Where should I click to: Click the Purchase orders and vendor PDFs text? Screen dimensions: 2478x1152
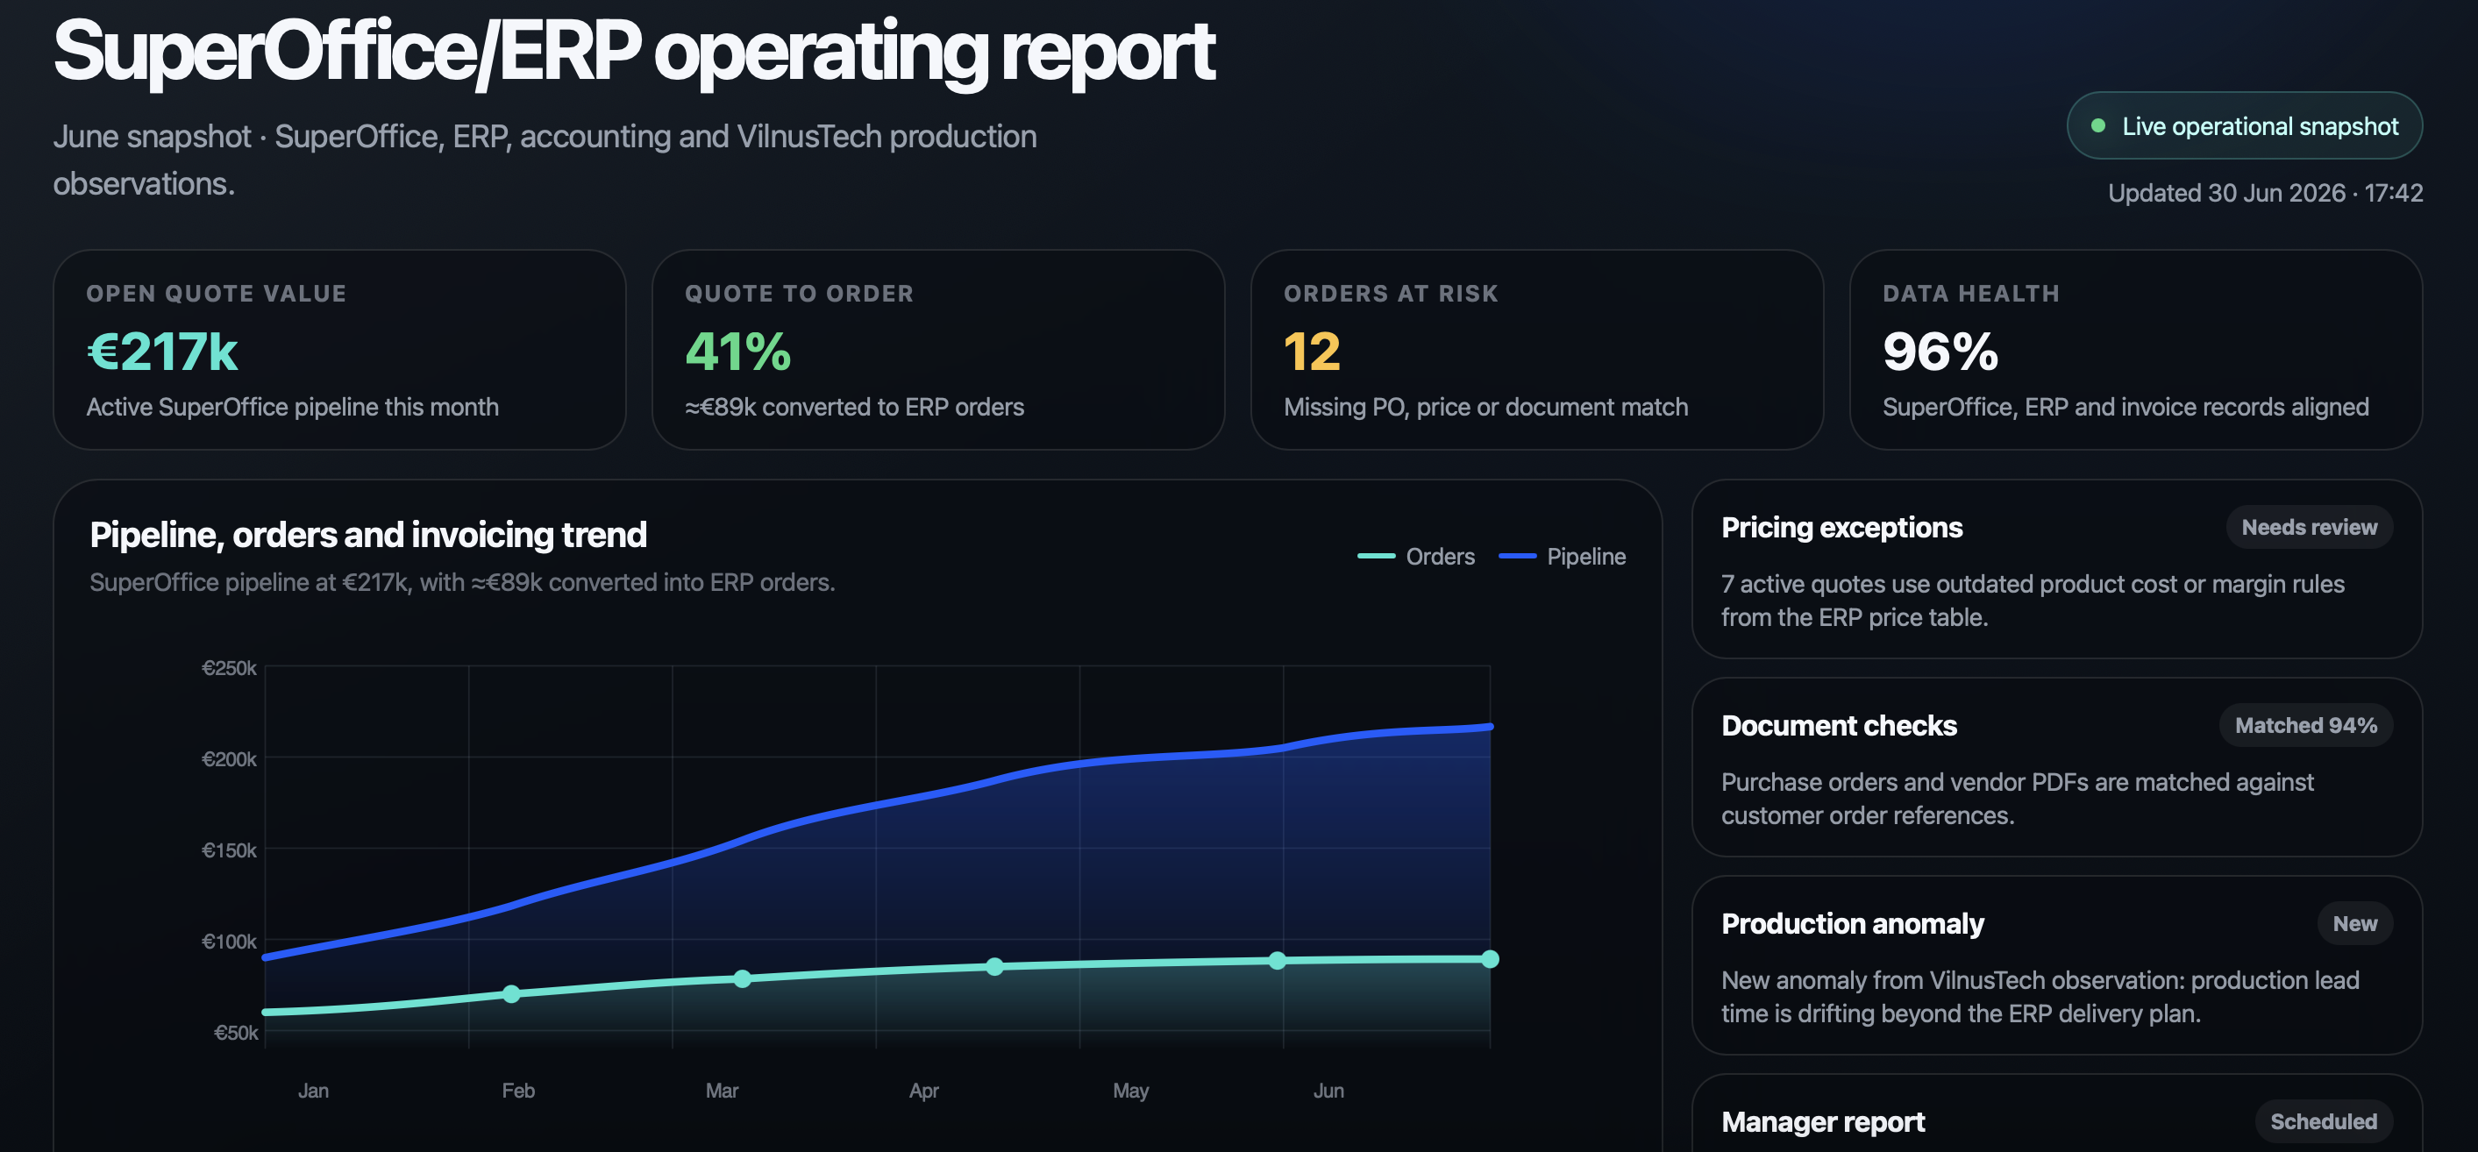click(2018, 798)
